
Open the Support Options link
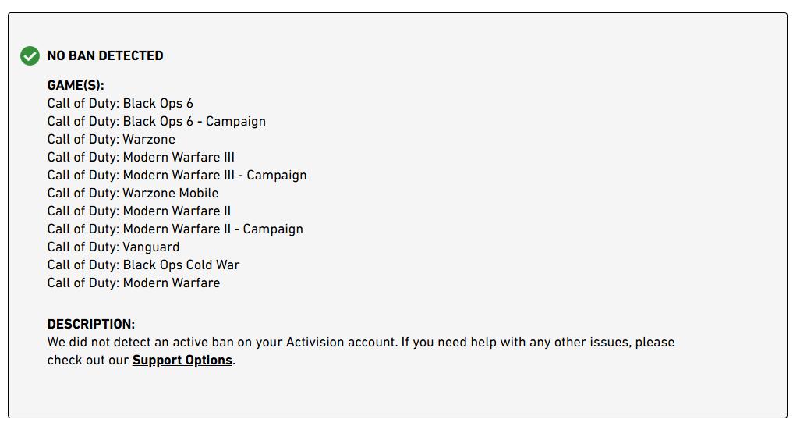click(182, 361)
